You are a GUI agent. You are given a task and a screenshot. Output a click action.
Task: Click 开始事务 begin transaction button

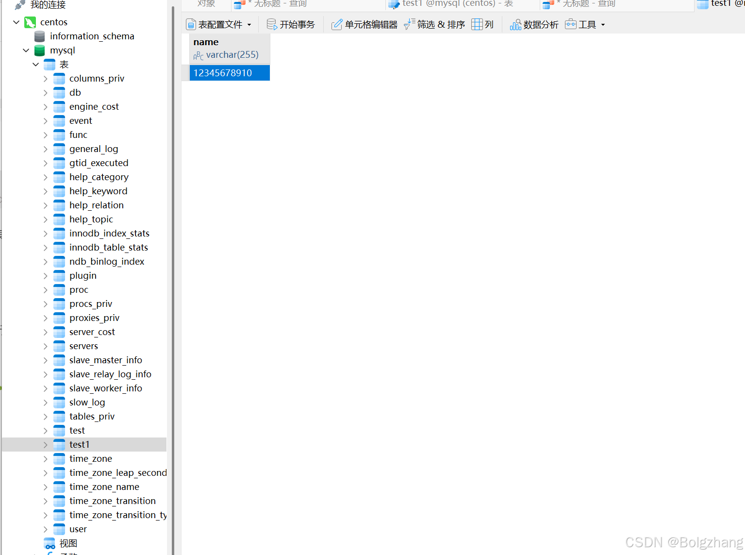point(291,25)
